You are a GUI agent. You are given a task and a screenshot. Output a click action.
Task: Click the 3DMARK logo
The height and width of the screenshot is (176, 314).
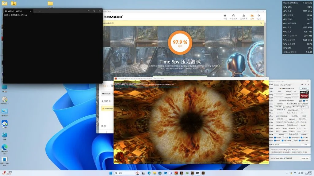(x=113, y=17)
